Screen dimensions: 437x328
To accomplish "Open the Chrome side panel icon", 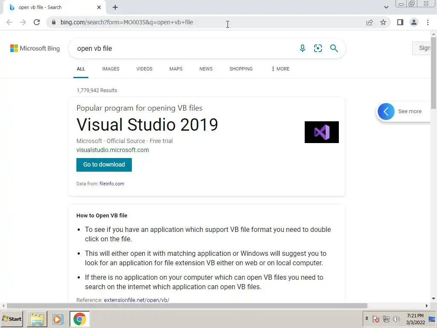I will 400,22.
